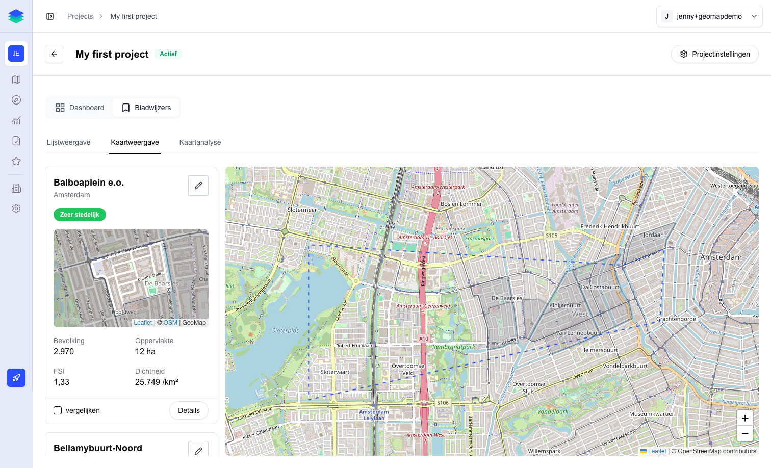The height and width of the screenshot is (468, 771).
Task: Click the document check sidebar icon
Action: pyautogui.click(x=16, y=141)
